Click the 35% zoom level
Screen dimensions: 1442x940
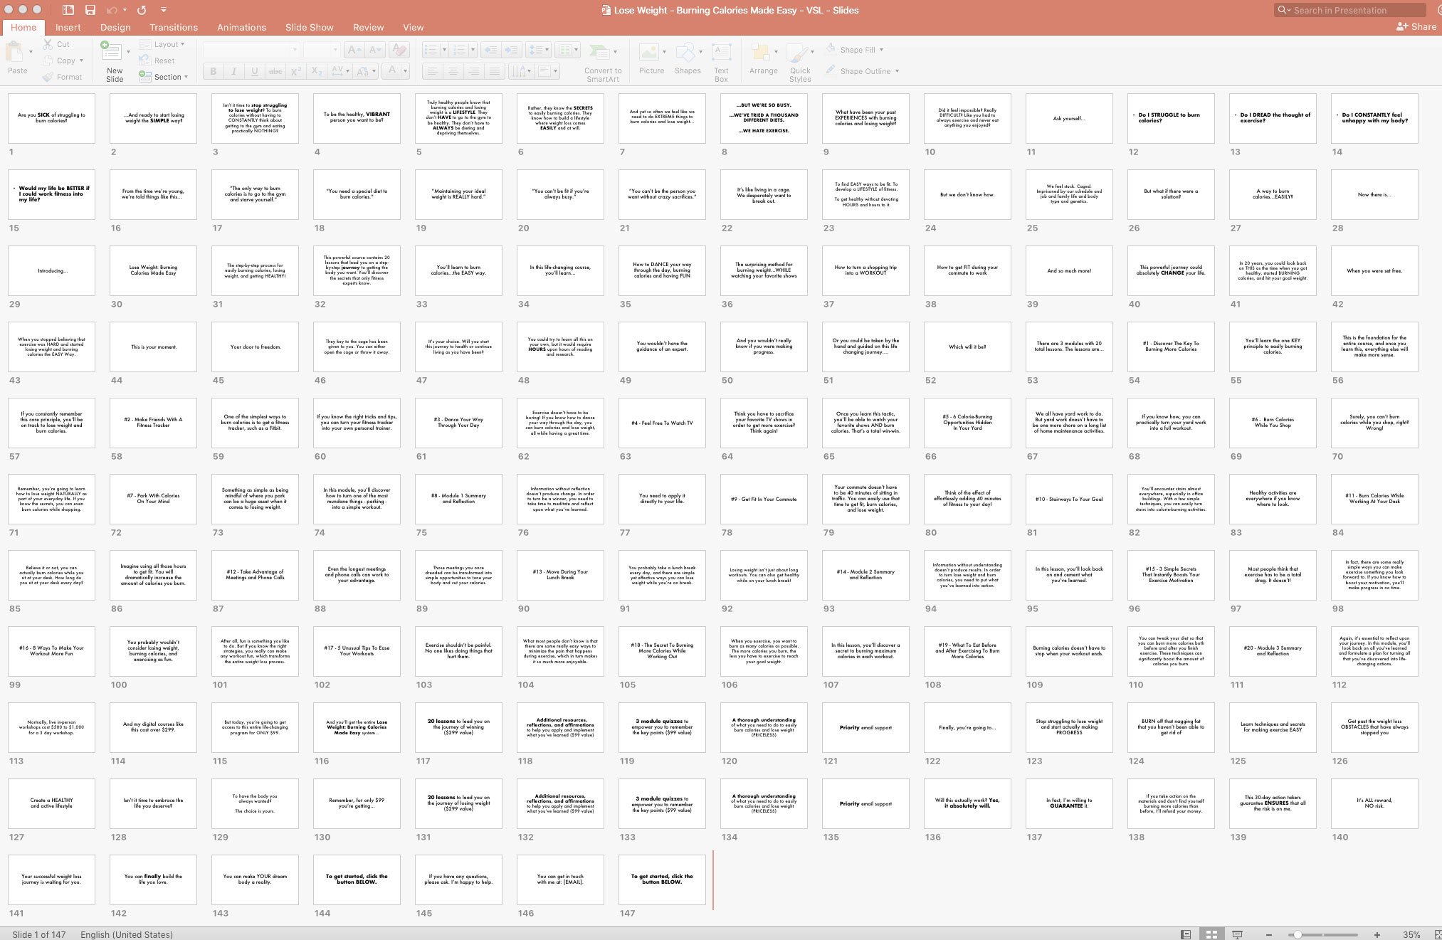point(1411,934)
